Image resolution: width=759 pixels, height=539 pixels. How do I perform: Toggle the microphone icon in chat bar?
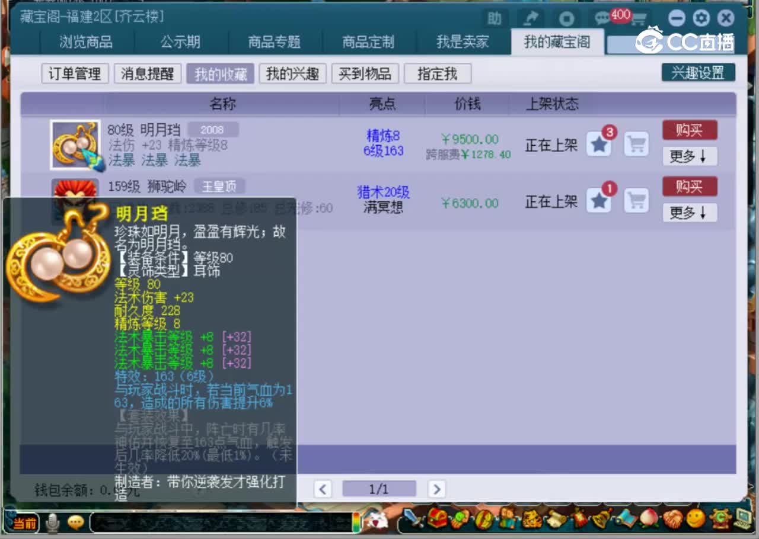coord(53,522)
